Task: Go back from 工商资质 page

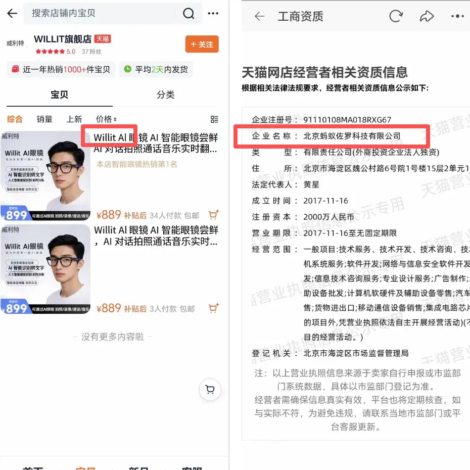Action: (x=259, y=16)
